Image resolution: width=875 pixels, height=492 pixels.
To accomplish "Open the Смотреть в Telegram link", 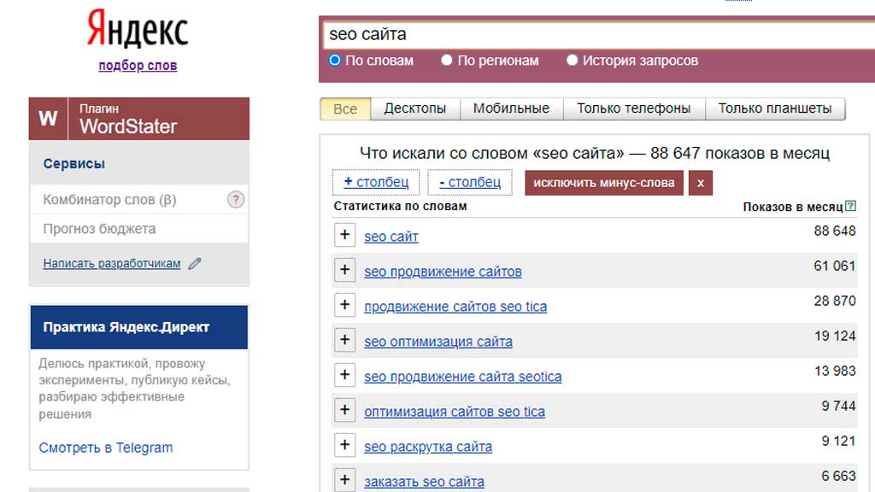I will click(105, 447).
